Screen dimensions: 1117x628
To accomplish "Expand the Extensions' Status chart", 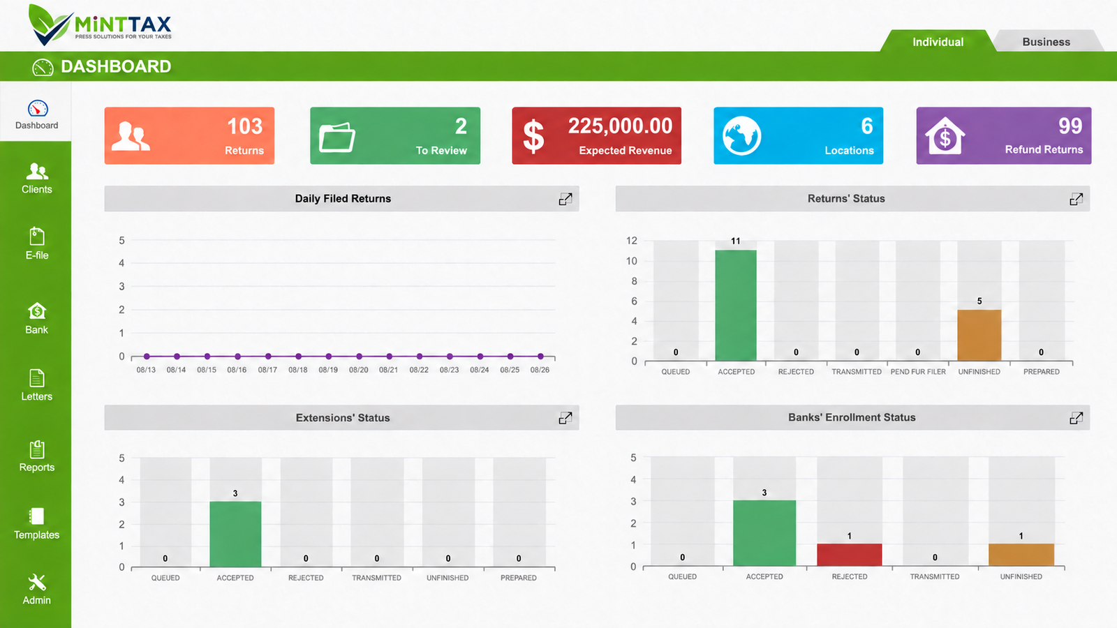I will 565,418.
